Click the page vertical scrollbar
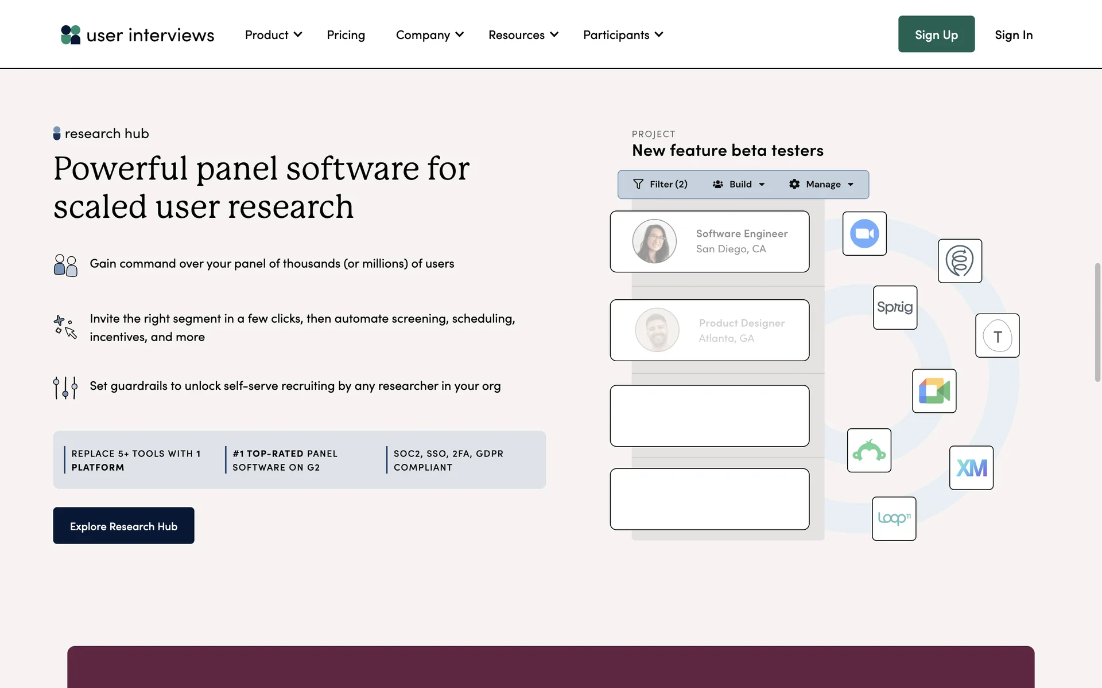Viewport: 1102px width, 688px height. click(x=1097, y=322)
